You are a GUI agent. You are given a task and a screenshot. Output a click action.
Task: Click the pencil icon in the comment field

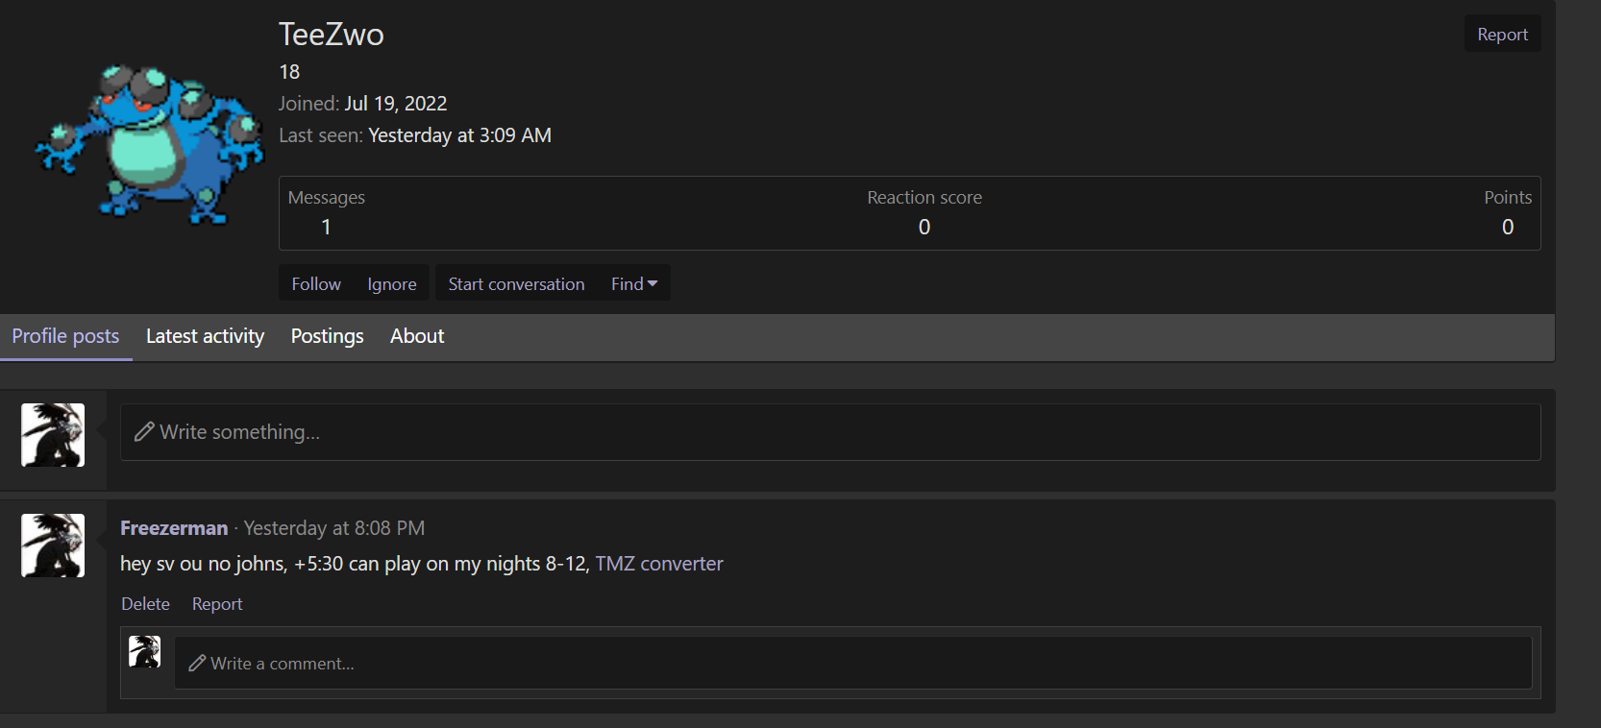[197, 664]
